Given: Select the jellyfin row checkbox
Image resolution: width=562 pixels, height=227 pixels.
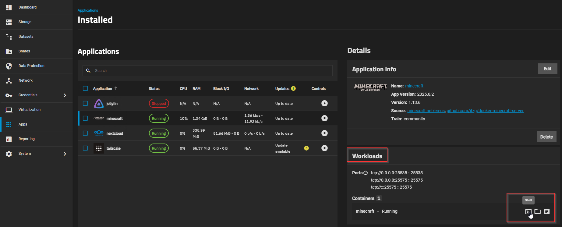Looking at the screenshot, I should coord(85,103).
